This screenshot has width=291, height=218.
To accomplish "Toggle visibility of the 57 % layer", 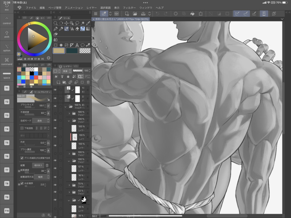I will (x=55, y=168).
